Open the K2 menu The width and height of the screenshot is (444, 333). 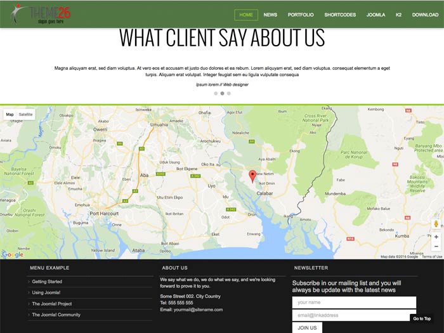(x=398, y=15)
